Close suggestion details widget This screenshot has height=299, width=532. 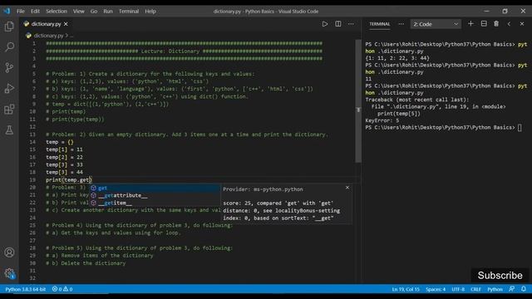tap(347, 188)
